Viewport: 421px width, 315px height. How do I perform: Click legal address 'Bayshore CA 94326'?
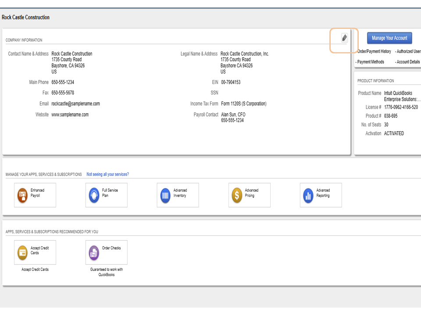point(236,66)
